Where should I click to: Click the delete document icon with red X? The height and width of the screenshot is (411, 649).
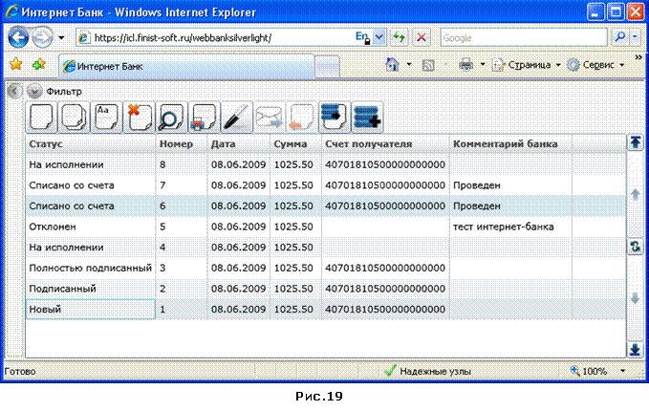click(140, 118)
